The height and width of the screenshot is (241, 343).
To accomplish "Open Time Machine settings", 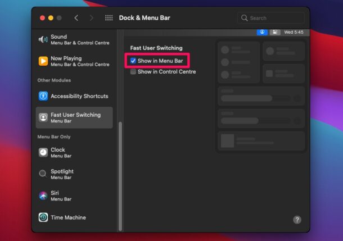I will point(74,217).
